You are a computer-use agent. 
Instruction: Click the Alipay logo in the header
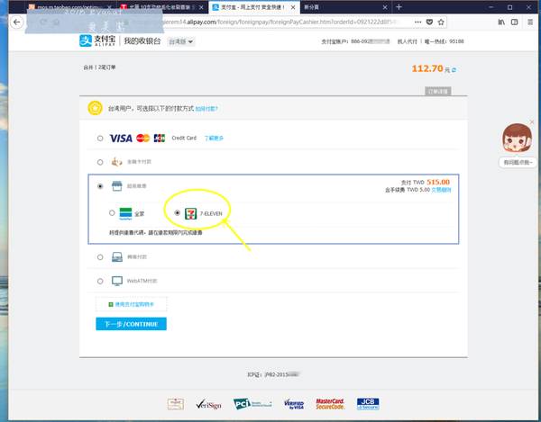[x=97, y=40]
